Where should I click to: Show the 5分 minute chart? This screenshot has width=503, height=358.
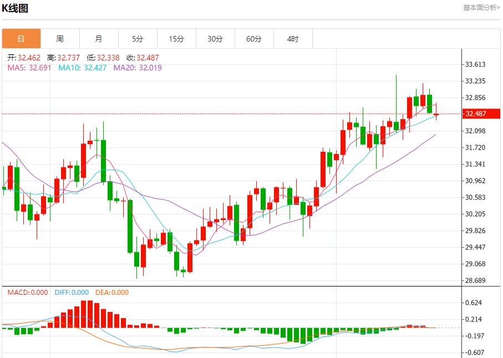point(138,39)
